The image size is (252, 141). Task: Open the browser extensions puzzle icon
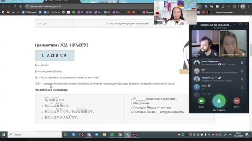[x=234, y=6]
